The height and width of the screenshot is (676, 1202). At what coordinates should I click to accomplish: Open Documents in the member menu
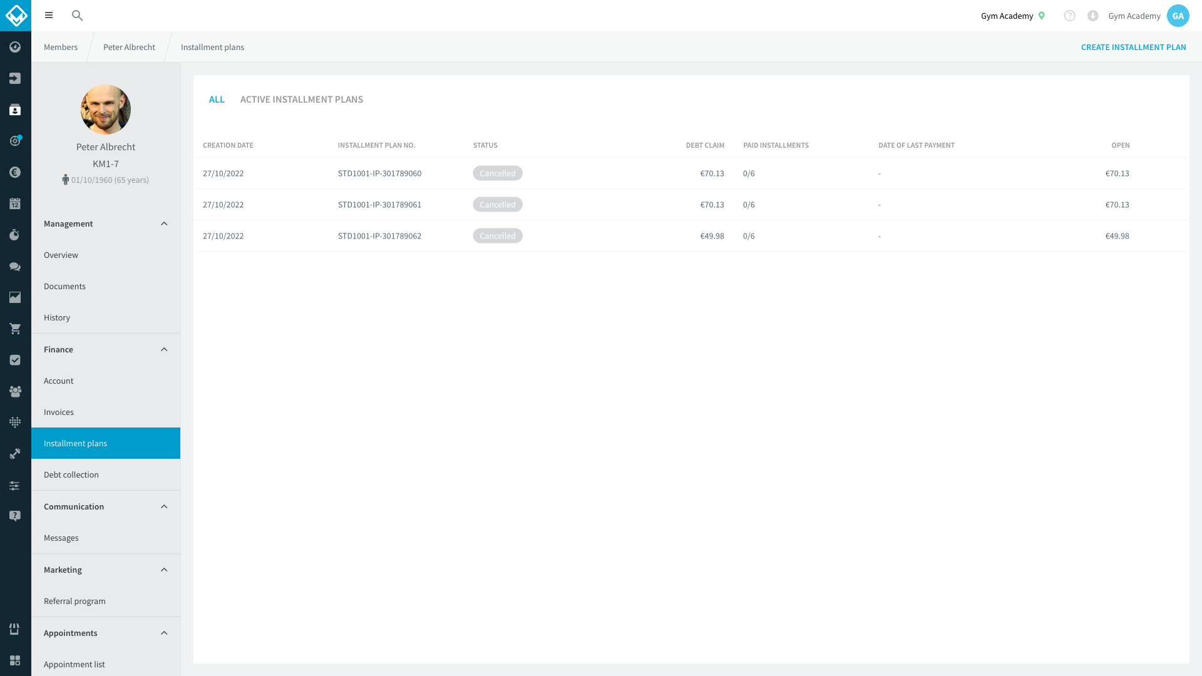106,286
